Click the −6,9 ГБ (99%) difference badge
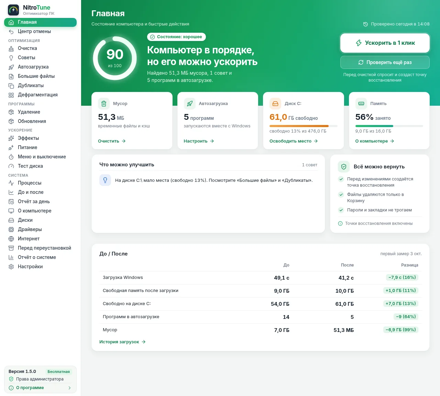 pyautogui.click(x=400, y=330)
